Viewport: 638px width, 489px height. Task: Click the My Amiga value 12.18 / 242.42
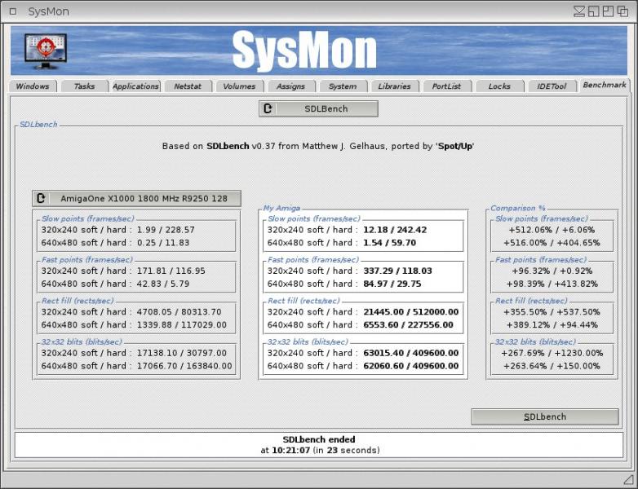tap(395, 230)
